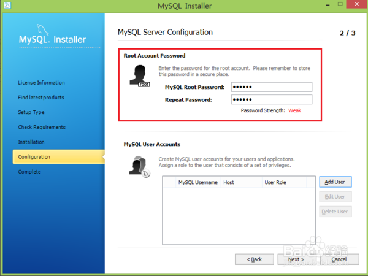Open the License Information step
The image size is (368, 276).
point(41,83)
